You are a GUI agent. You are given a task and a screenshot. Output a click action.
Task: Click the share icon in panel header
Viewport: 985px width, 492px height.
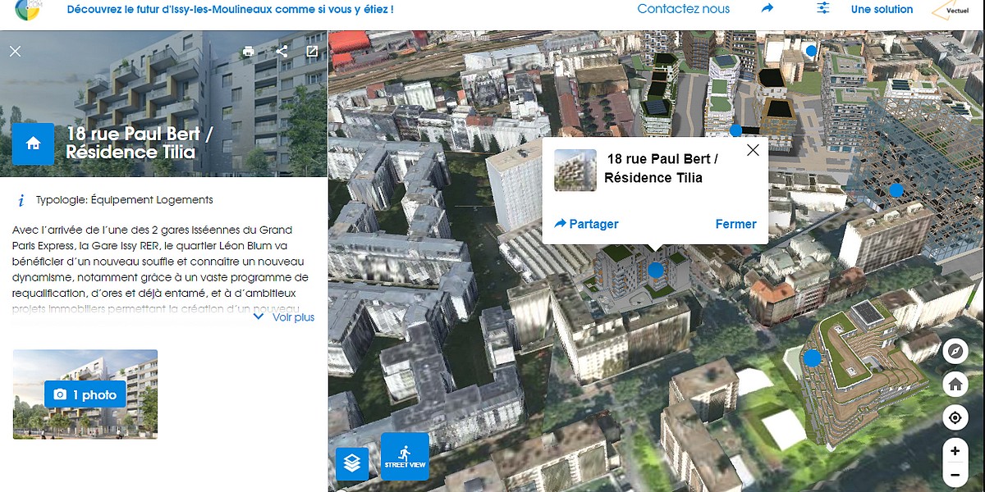click(282, 52)
